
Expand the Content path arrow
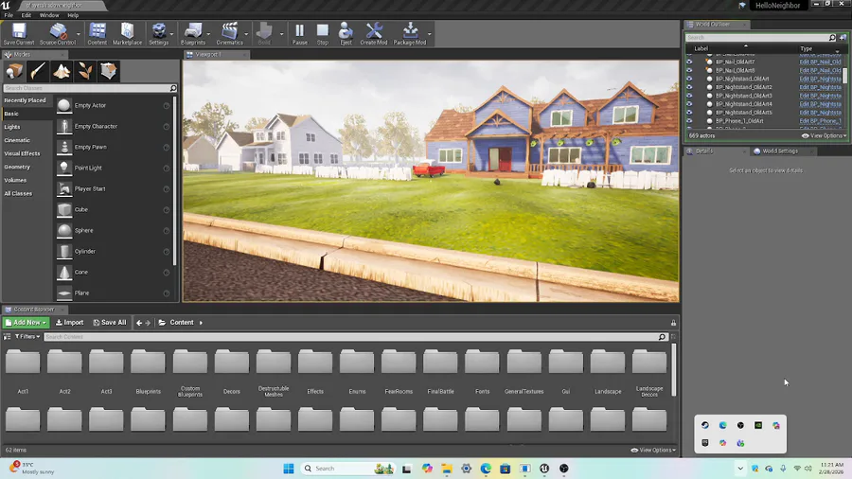(x=201, y=323)
